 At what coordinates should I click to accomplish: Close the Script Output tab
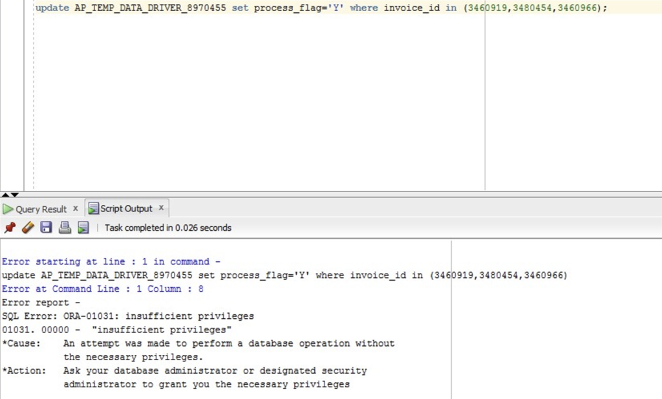click(x=161, y=208)
